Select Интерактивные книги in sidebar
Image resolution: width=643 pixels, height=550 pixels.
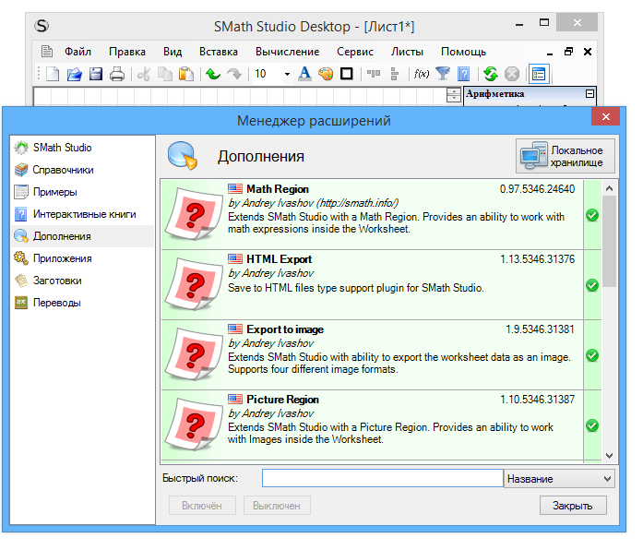(x=82, y=214)
